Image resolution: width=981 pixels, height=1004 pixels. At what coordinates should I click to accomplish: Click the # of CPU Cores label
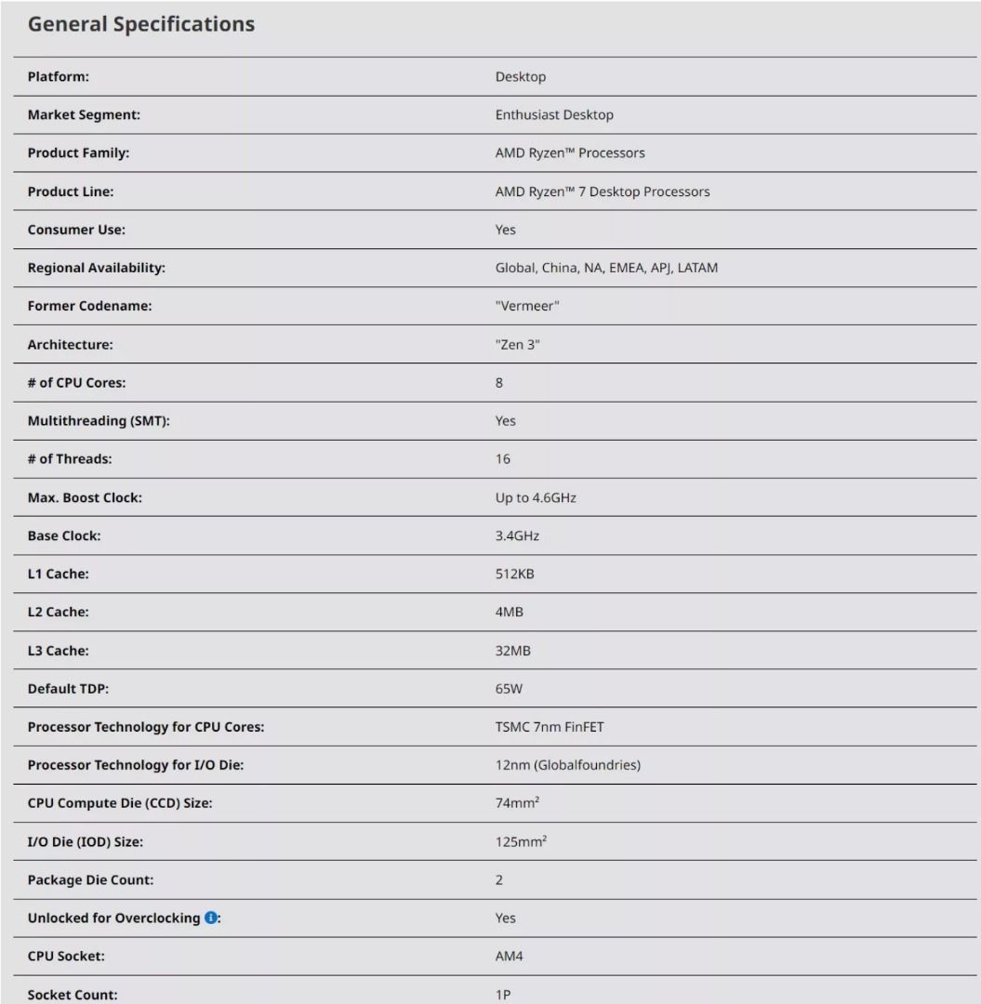coord(77,382)
